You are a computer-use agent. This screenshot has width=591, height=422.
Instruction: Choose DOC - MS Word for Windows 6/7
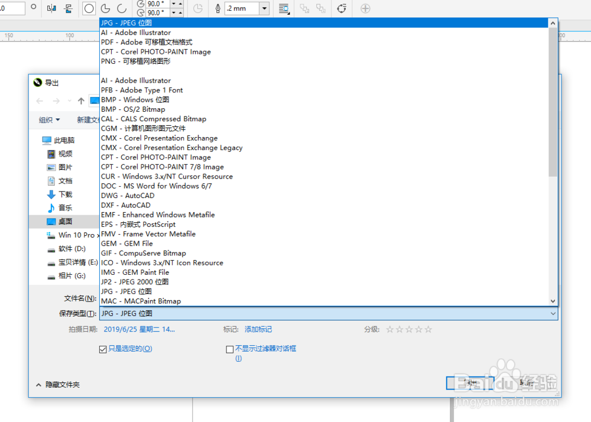click(x=324, y=186)
